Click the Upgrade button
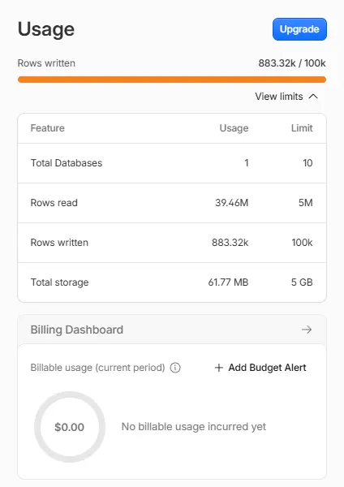The width and height of the screenshot is (344, 487). 299,29
